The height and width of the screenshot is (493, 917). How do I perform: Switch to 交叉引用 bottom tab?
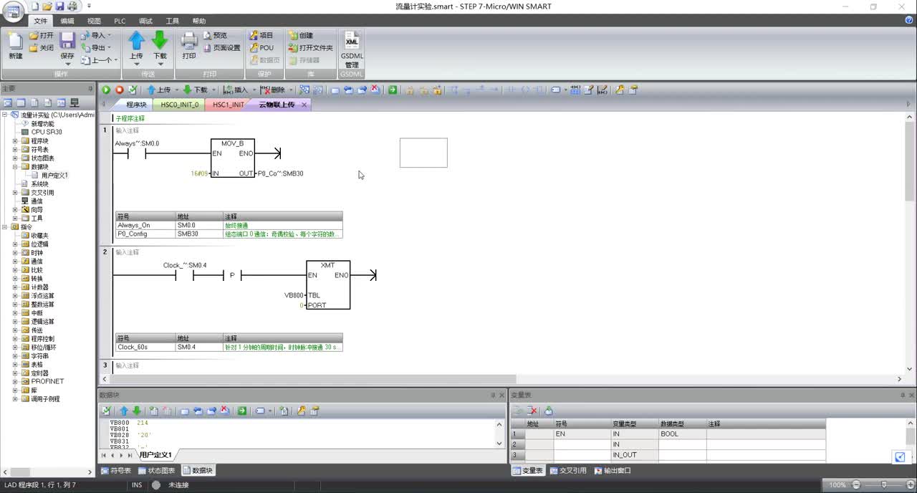pos(568,471)
